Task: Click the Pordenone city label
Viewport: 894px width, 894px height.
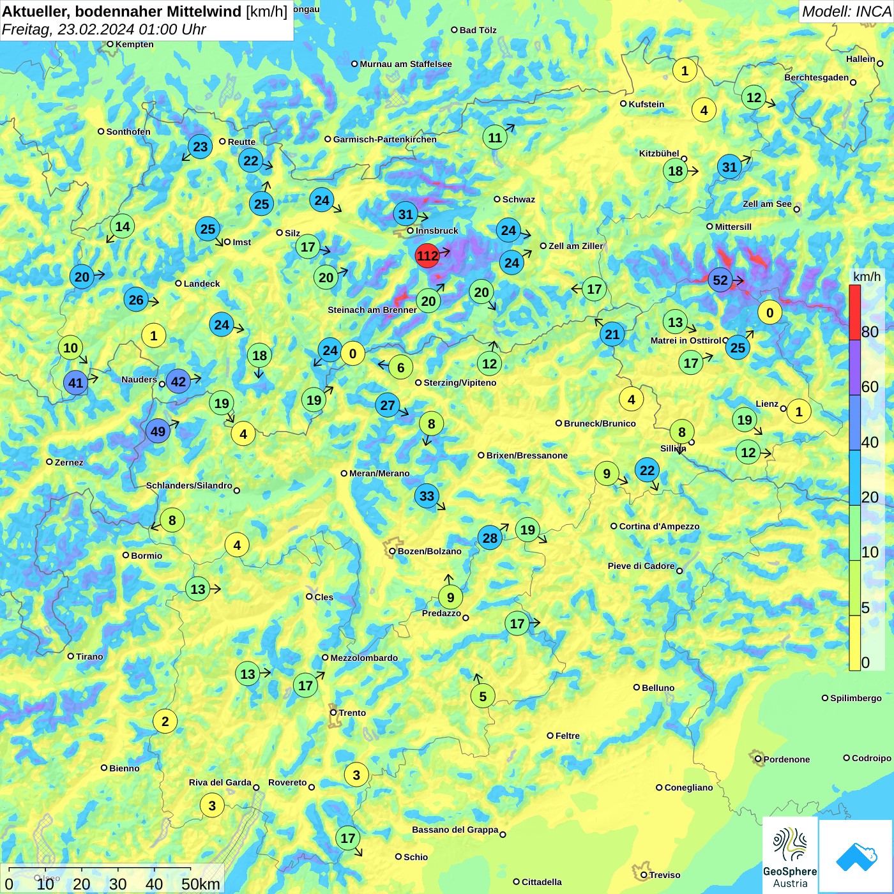Action: pyautogui.click(x=787, y=759)
